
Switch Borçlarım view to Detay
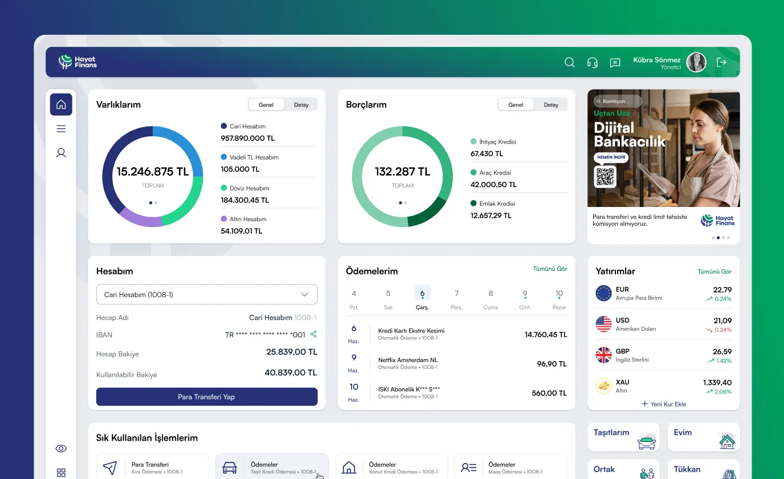pos(550,105)
